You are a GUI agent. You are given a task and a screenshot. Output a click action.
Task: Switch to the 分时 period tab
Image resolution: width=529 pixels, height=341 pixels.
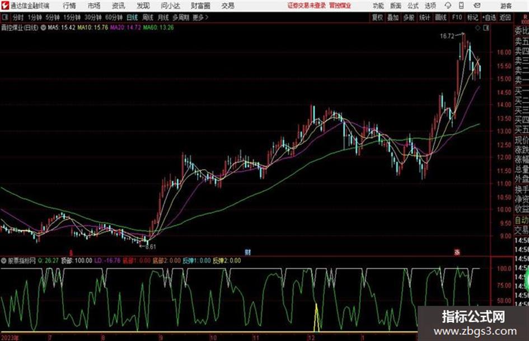click(x=18, y=17)
